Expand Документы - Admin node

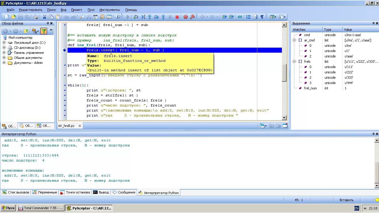pyautogui.click(x=4, y=63)
